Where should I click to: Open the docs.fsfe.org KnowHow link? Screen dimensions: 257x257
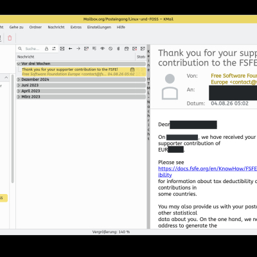[x=208, y=172]
